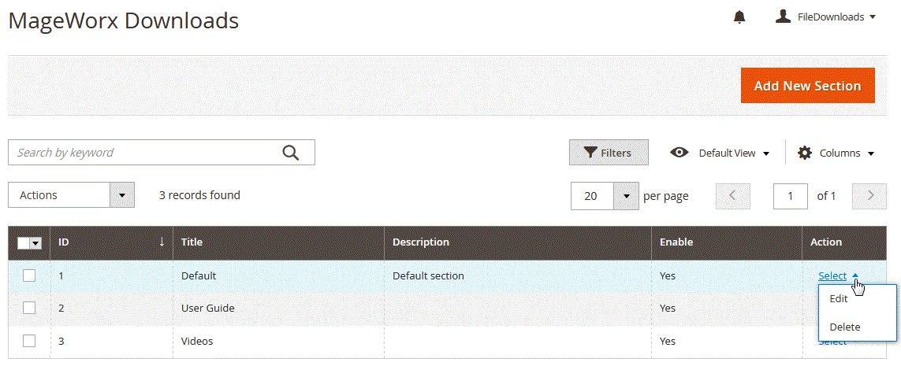This screenshot has width=901, height=366.
Task: Choose Edit from the action menu
Action: click(839, 299)
